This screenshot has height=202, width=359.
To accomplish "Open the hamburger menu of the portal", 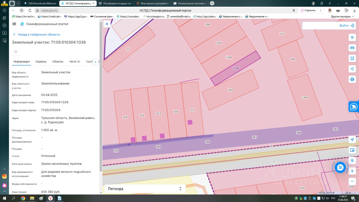I will click(14, 24).
